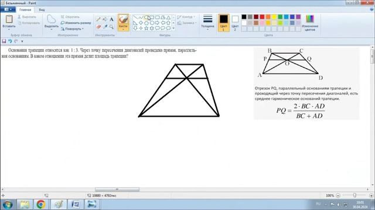Click the taskbar clock showing date
375x210 pixels.
[360, 205]
